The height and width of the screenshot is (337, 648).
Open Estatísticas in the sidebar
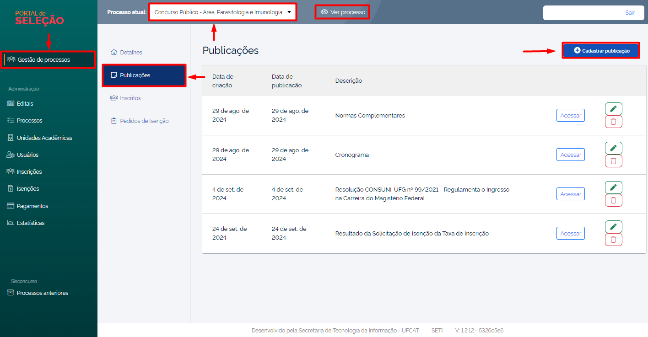pyautogui.click(x=26, y=223)
